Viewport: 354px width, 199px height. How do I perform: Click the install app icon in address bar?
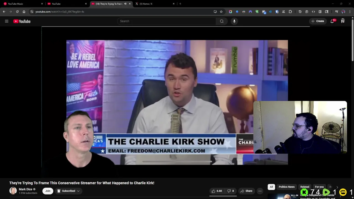215,12
